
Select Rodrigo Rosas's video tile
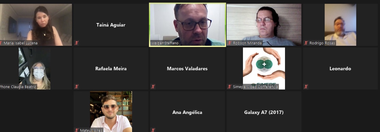(x=340, y=25)
